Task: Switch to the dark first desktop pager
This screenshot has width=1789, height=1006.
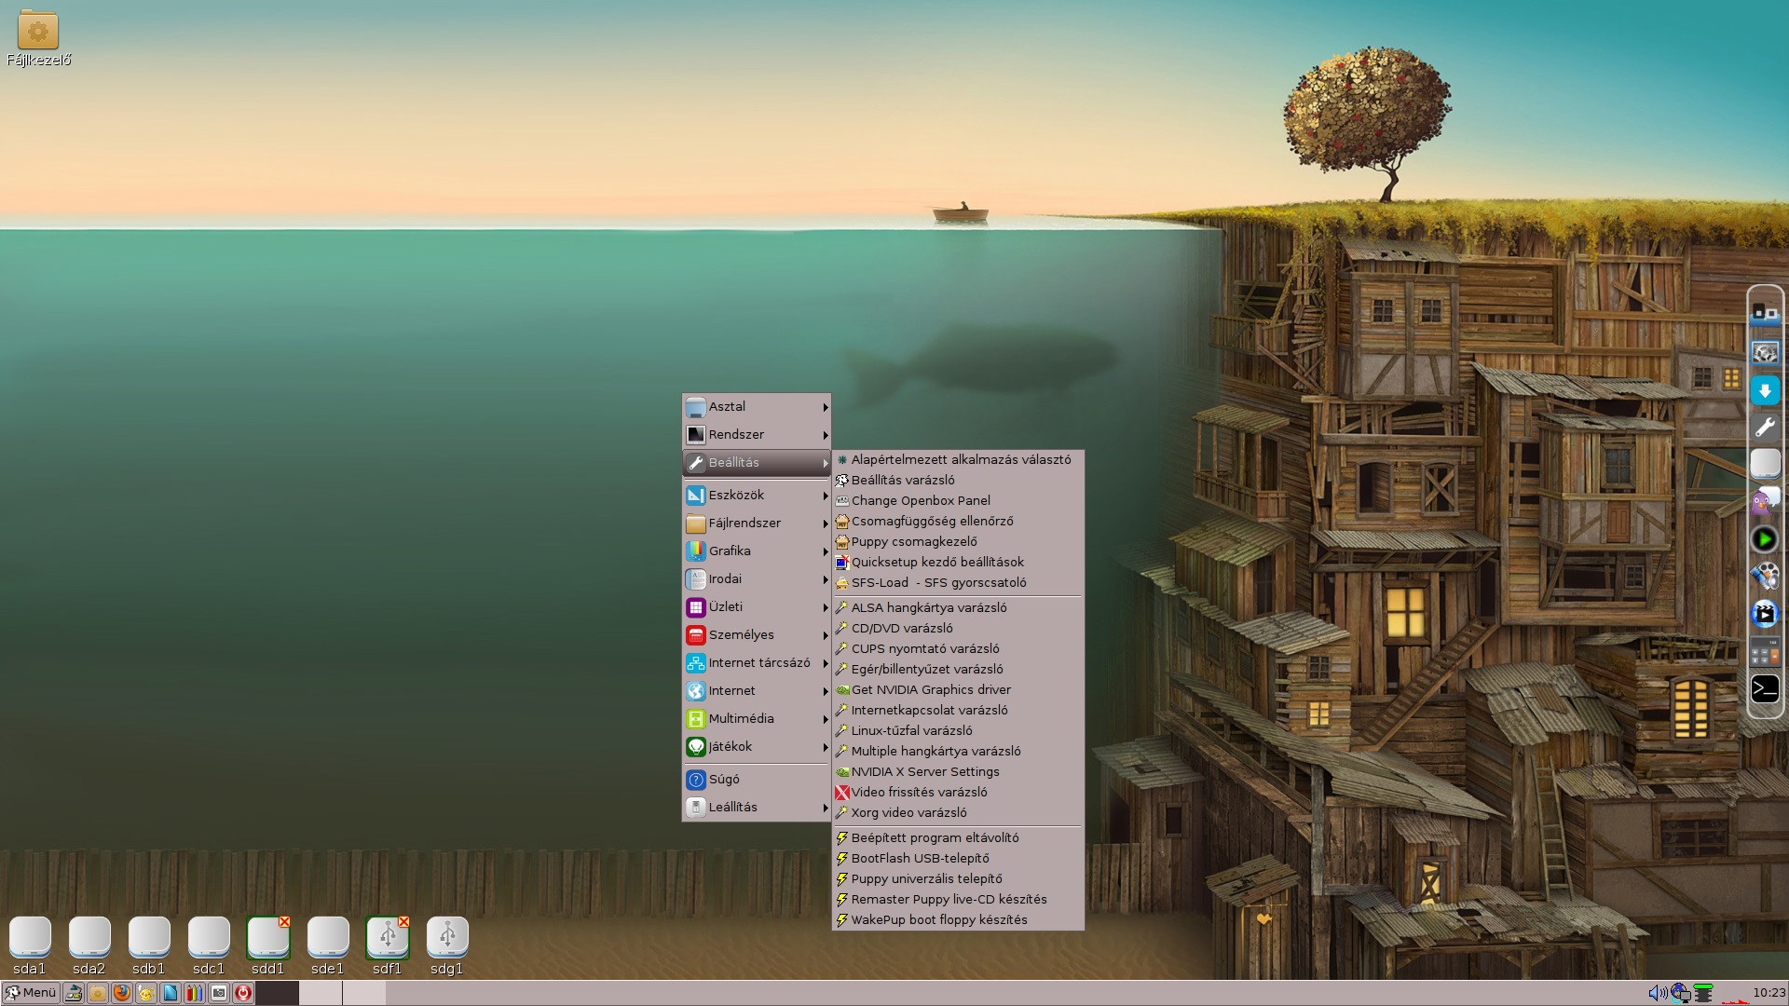Action: pos(278,993)
